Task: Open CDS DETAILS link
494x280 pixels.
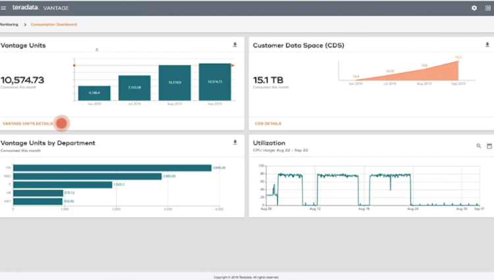Action: pyautogui.click(x=268, y=124)
